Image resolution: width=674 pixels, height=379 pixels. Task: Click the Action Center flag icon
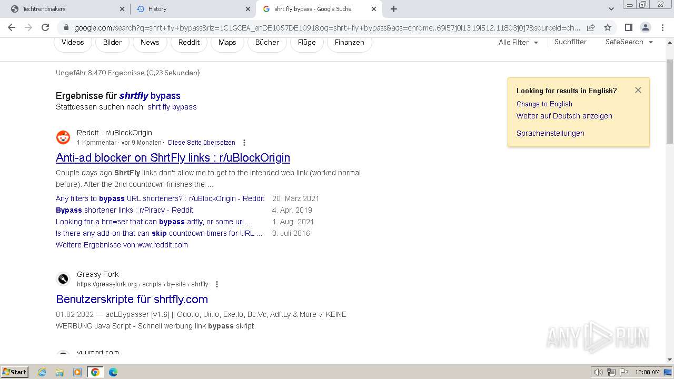point(624,372)
